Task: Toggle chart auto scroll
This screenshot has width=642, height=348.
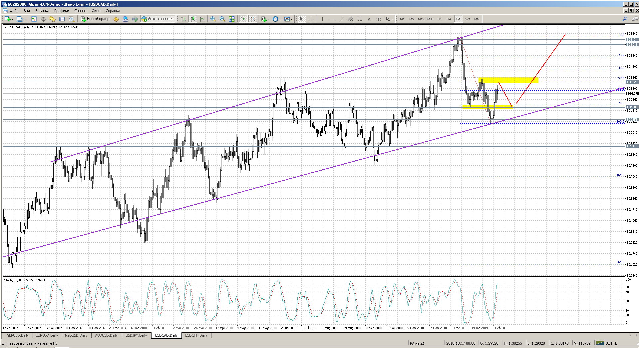Action: [x=243, y=19]
